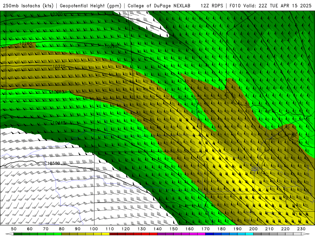Click the '170' color scale label
The height and width of the screenshot is (236, 315).
[x=206, y=229]
